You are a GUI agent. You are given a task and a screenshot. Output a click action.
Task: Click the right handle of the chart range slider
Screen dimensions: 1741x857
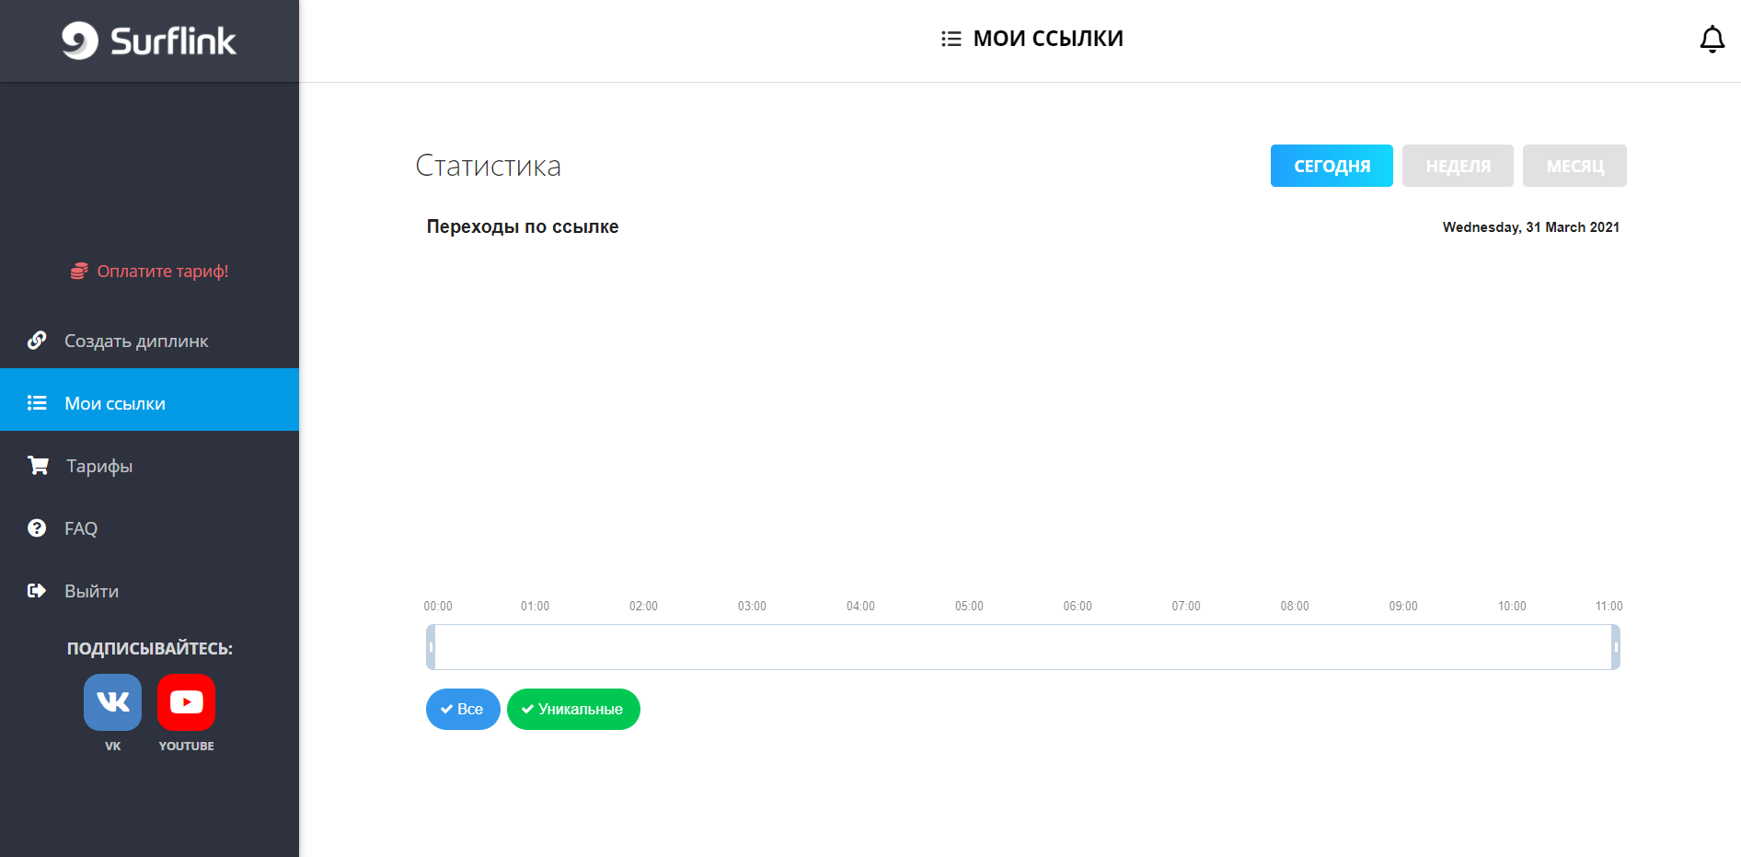click(1615, 647)
